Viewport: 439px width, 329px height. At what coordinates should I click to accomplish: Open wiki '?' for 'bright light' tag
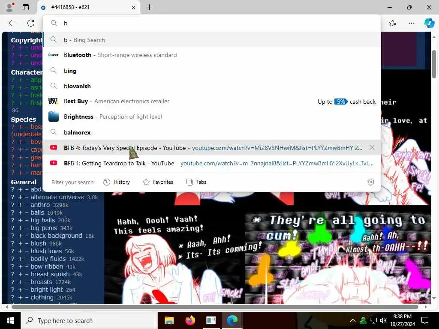tap(12, 290)
